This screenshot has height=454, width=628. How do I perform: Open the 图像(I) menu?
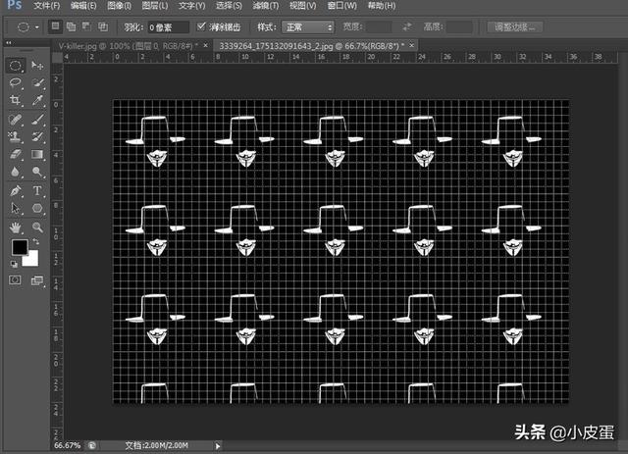click(119, 6)
